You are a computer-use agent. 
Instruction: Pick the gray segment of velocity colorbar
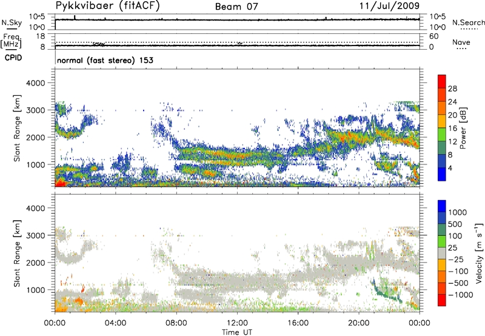[x=442, y=253]
